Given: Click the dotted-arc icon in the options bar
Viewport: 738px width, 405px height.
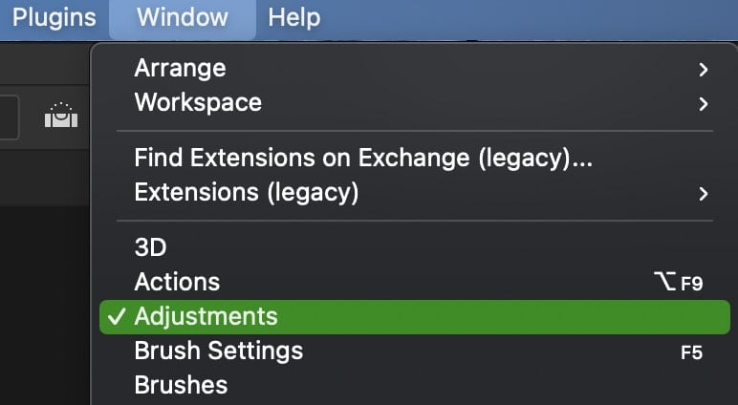Looking at the screenshot, I should pos(60,116).
